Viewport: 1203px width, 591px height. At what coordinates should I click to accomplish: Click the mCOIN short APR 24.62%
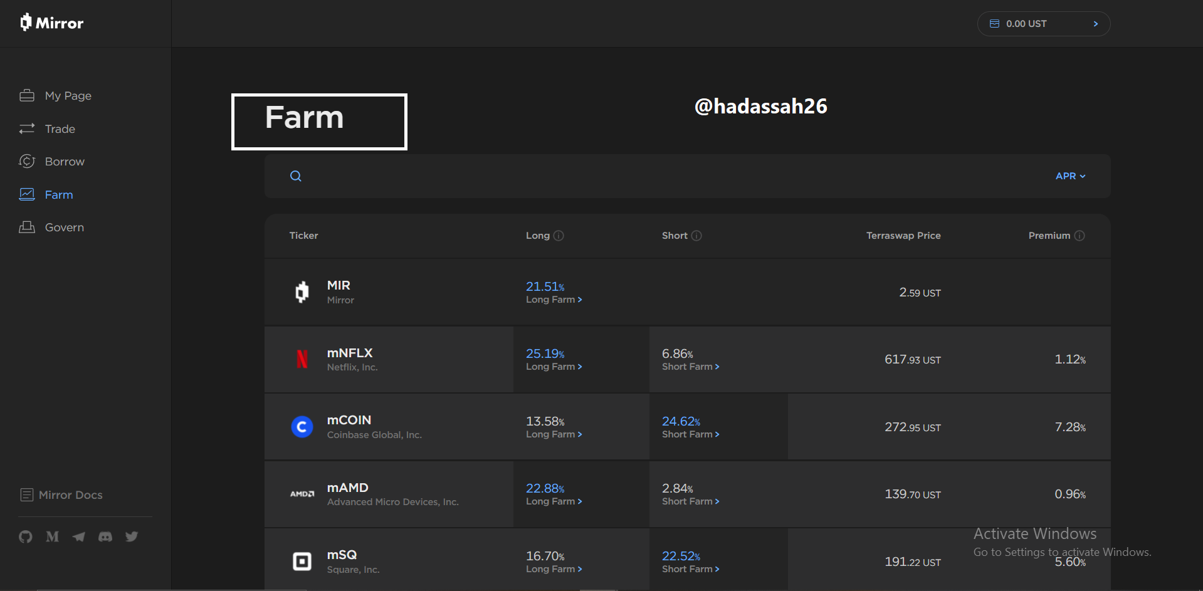[x=681, y=421]
